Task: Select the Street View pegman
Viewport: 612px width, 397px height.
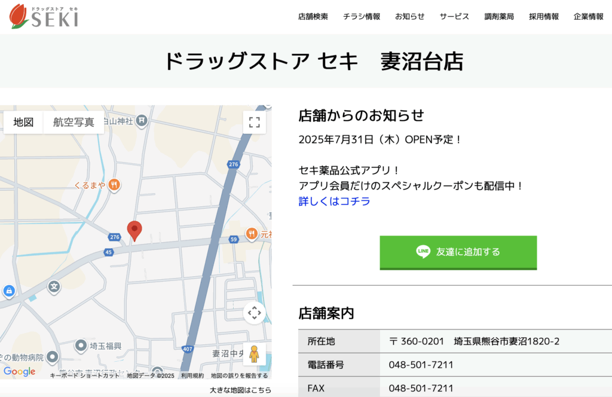Action: 255,354
